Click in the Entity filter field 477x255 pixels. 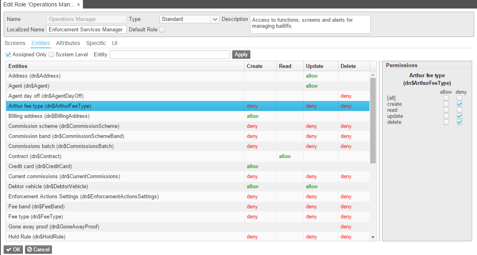point(169,55)
